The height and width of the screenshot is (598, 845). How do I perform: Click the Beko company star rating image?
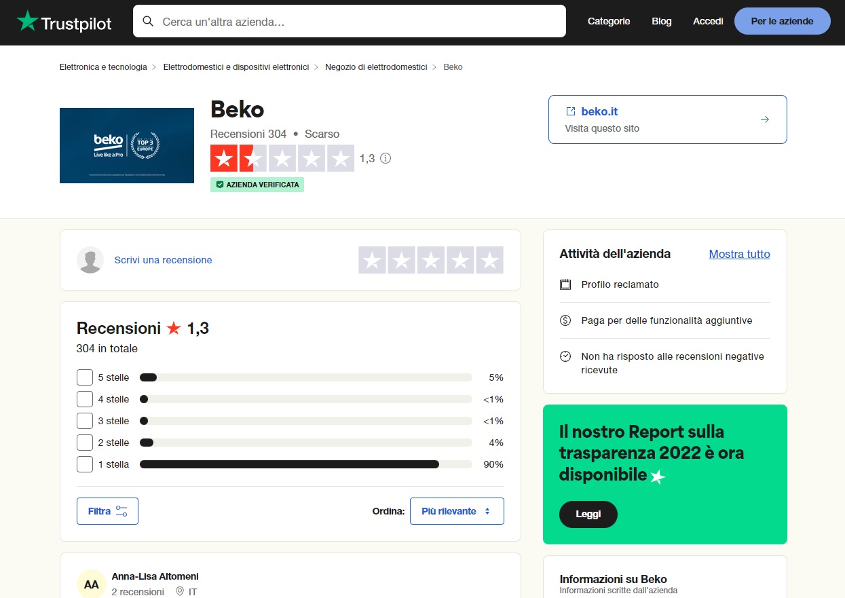click(282, 158)
